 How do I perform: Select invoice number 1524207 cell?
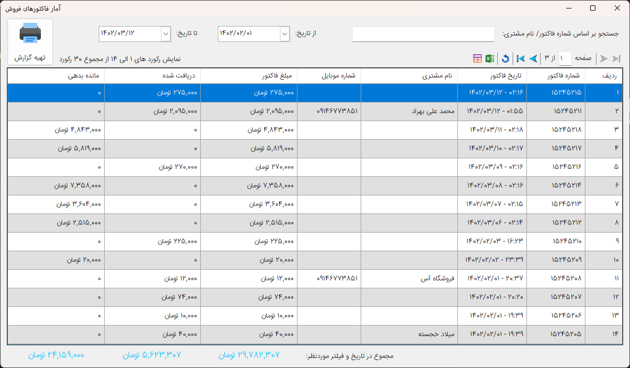click(x=556, y=297)
